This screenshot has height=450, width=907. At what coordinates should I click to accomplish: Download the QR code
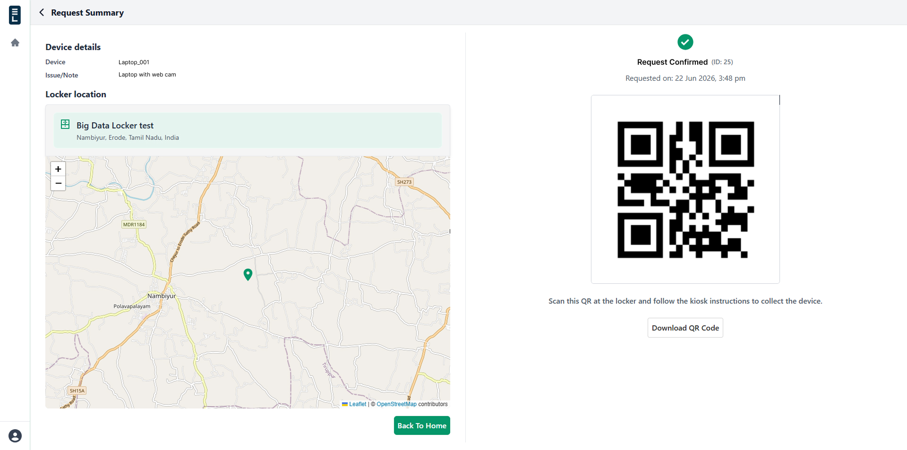[x=685, y=328]
